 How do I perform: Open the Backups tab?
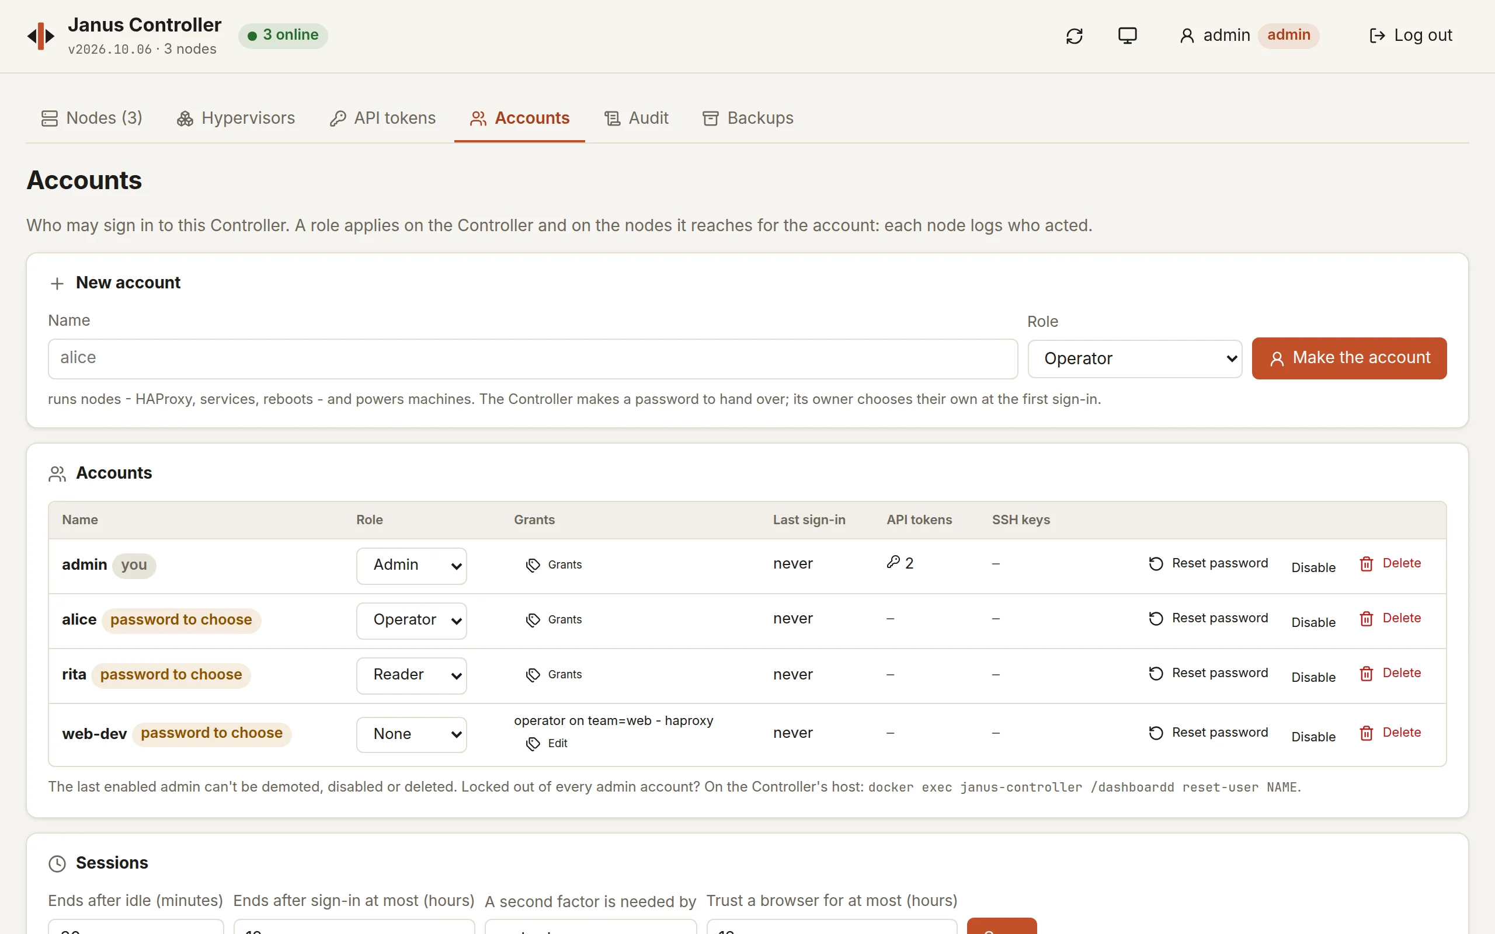click(747, 118)
